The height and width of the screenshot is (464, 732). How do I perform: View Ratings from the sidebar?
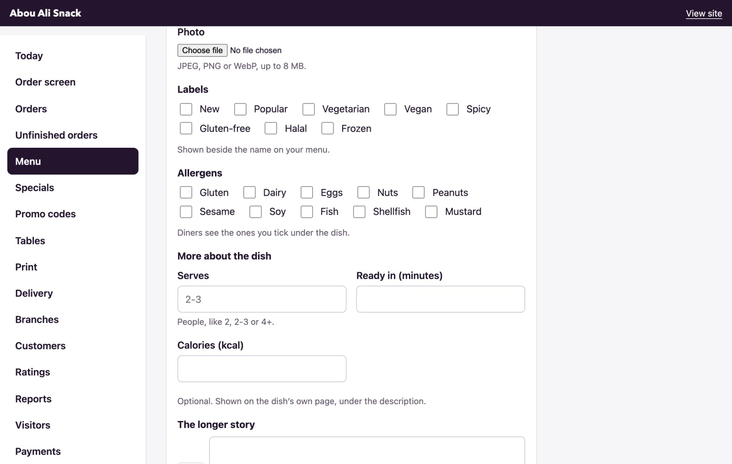point(73,372)
